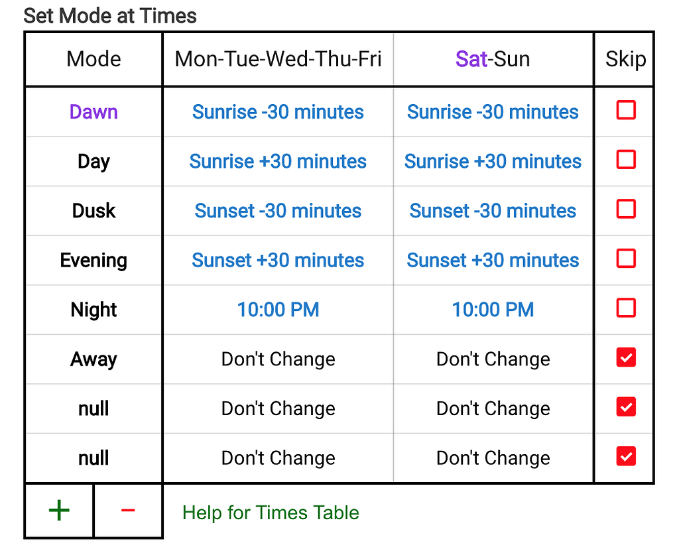This screenshot has height=555, width=679.
Task: Uncheck Skip for the last null row
Action: (x=626, y=456)
